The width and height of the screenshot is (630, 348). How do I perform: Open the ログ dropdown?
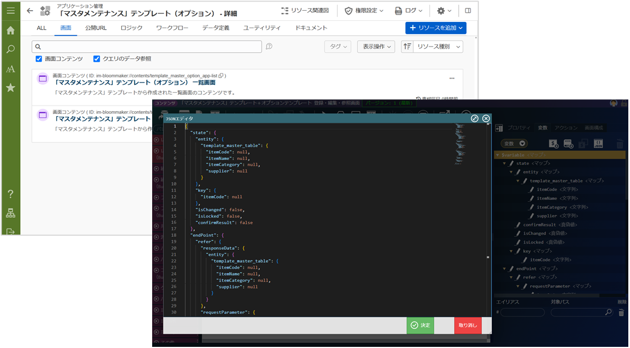tap(409, 11)
